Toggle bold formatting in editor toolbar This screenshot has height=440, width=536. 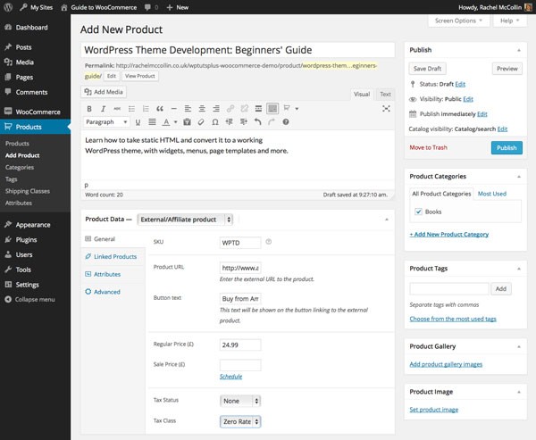point(89,109)
